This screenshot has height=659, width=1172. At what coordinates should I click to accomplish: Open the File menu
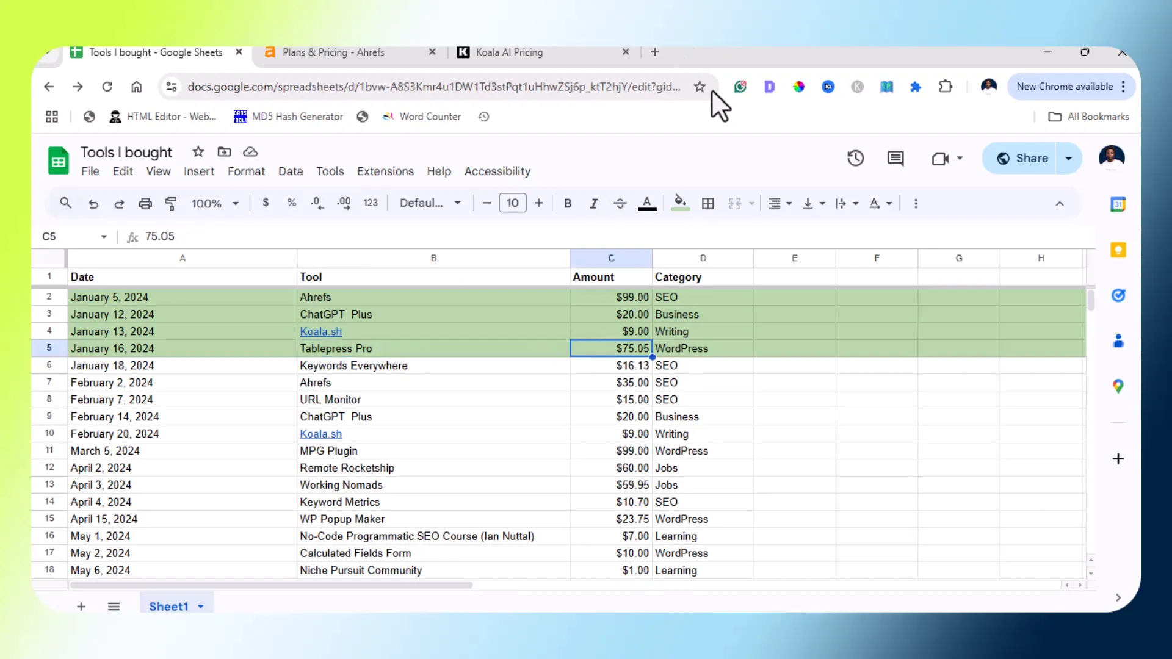(90, 171)
